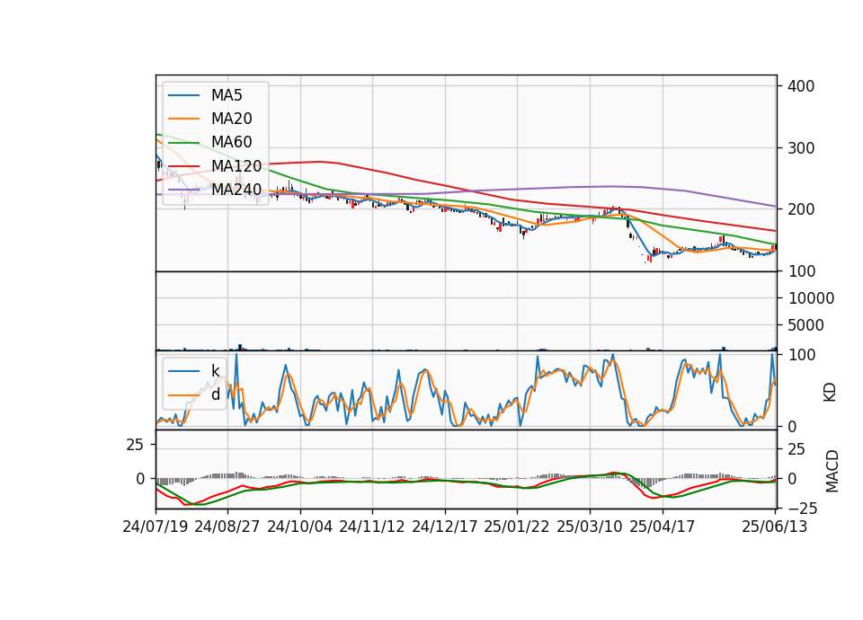This screenshot has height=620, width=863.
Task: Click the orange MA20 legend line sample
Action: pyautogui.click(x=183, y=119)
